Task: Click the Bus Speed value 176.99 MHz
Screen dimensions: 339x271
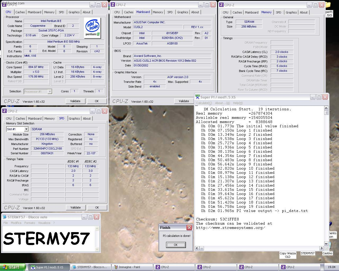Action: click(x=36, y=77)
